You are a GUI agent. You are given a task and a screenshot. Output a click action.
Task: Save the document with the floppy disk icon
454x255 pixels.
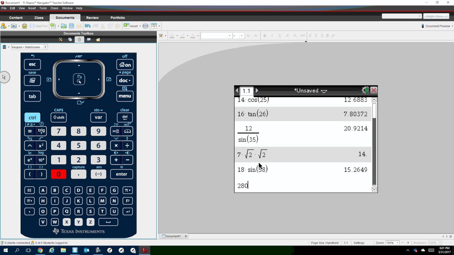[71, 26]
